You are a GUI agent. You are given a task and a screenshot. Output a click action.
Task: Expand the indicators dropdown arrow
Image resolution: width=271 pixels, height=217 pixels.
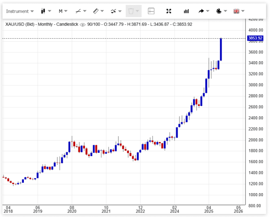click(120, 11)
